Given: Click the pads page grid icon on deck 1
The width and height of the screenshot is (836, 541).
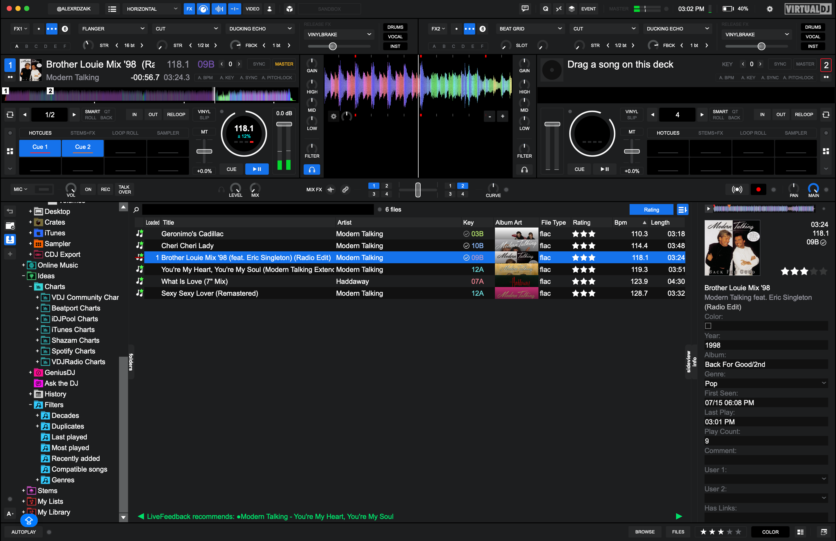Looking at the screenshot, I should [x=10, y=151].
